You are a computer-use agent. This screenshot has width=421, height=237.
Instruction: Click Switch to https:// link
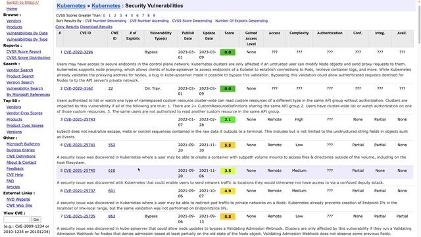[x=22, y=3]
